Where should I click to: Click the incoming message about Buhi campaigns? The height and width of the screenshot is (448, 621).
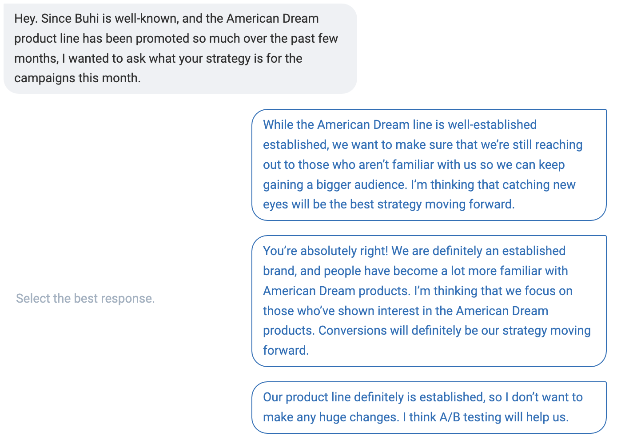point(180,48)
